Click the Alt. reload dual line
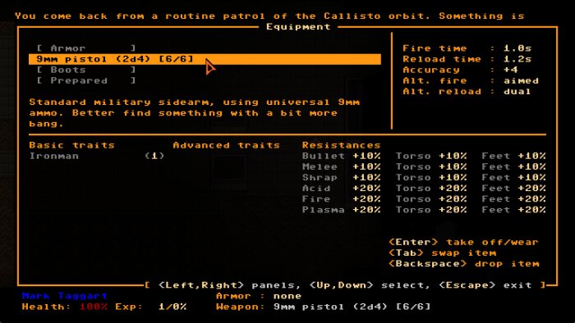This screenshot has width=575, height=323. pyautogui.click(x=467, y=92)
